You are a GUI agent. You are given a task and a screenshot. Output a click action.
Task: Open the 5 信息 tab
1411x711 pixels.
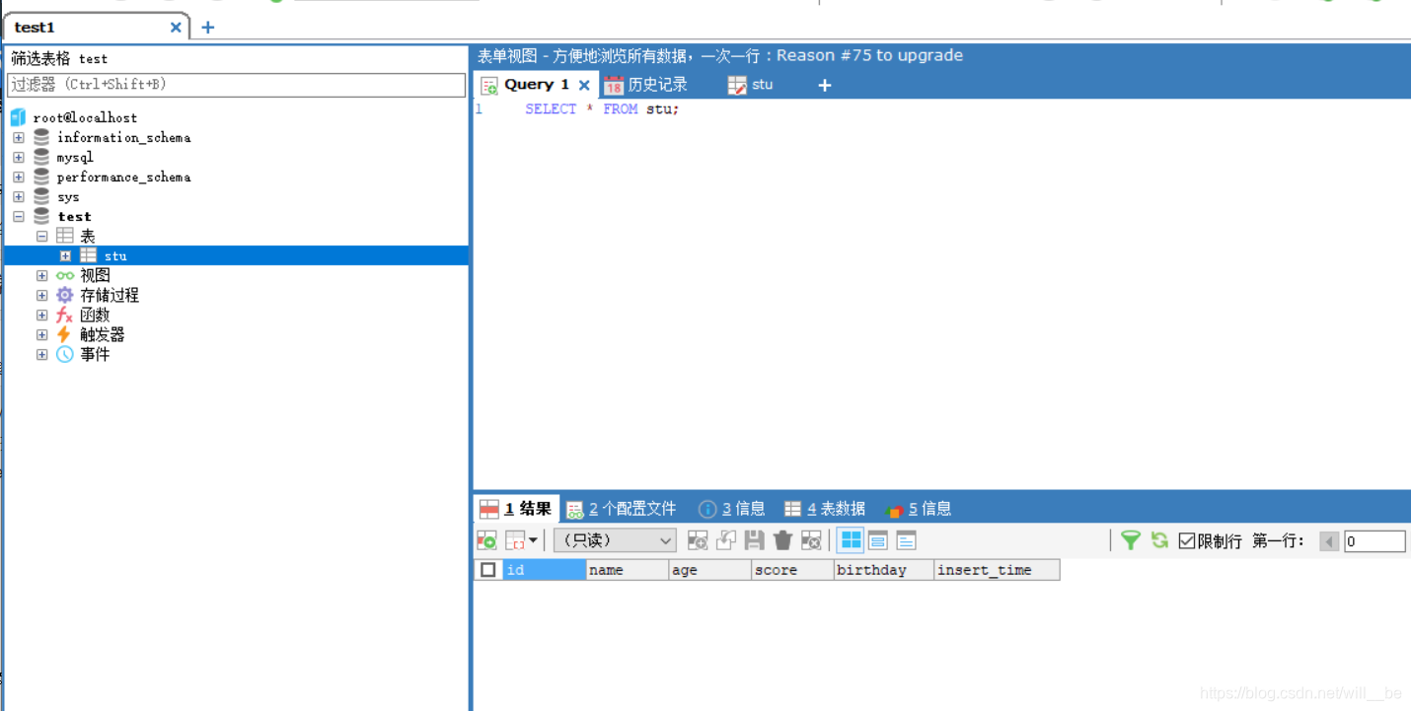coord(919,509)
